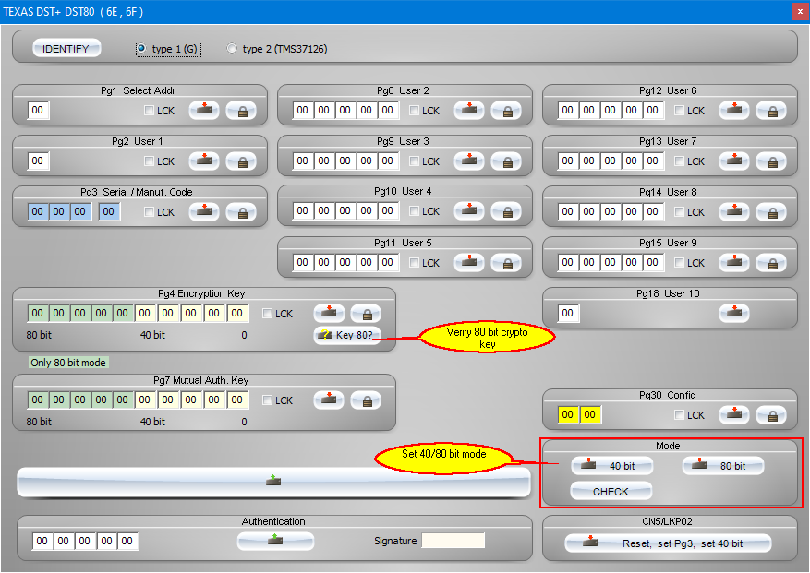810x573 pixels.
Task: Set mode with 40 bit button
Action: 611,466
